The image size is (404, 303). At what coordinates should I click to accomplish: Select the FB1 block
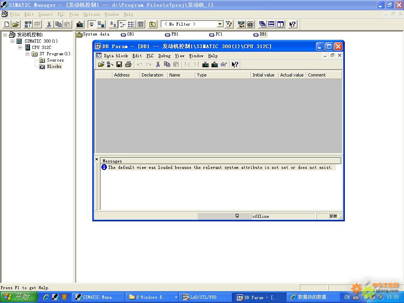coord(172,34)
